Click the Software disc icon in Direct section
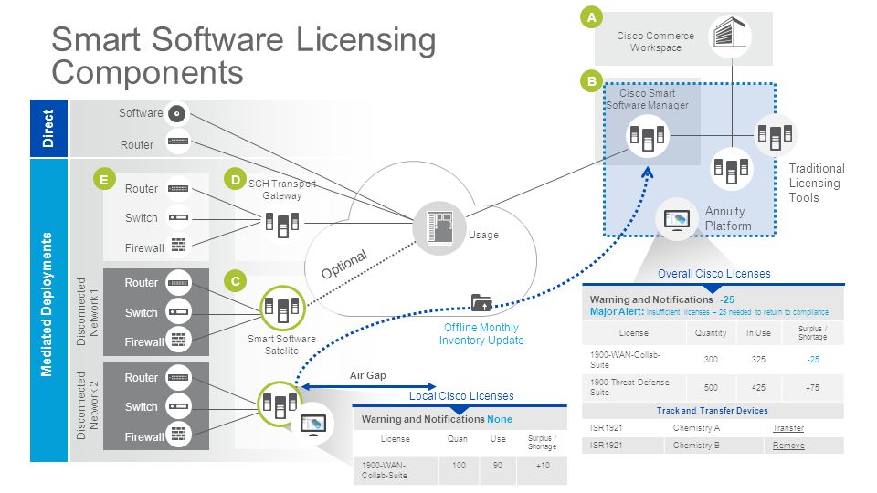Screen dimensions: 877x493 pos(177,114)
